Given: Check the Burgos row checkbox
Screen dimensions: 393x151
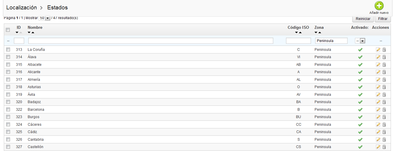Looking at the screenshot, I should tap(8, 117).
